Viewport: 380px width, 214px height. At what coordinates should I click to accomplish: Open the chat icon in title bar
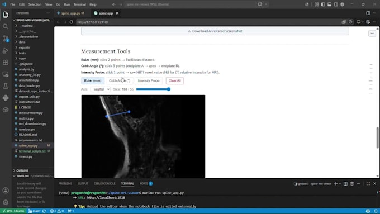tap(260, 4)
